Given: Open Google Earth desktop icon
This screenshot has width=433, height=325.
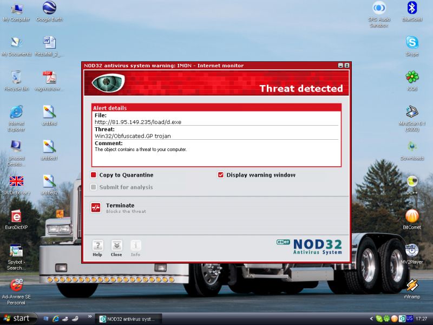Looking at the screenshot, I should pyautogui.click(x=49, y=9).
